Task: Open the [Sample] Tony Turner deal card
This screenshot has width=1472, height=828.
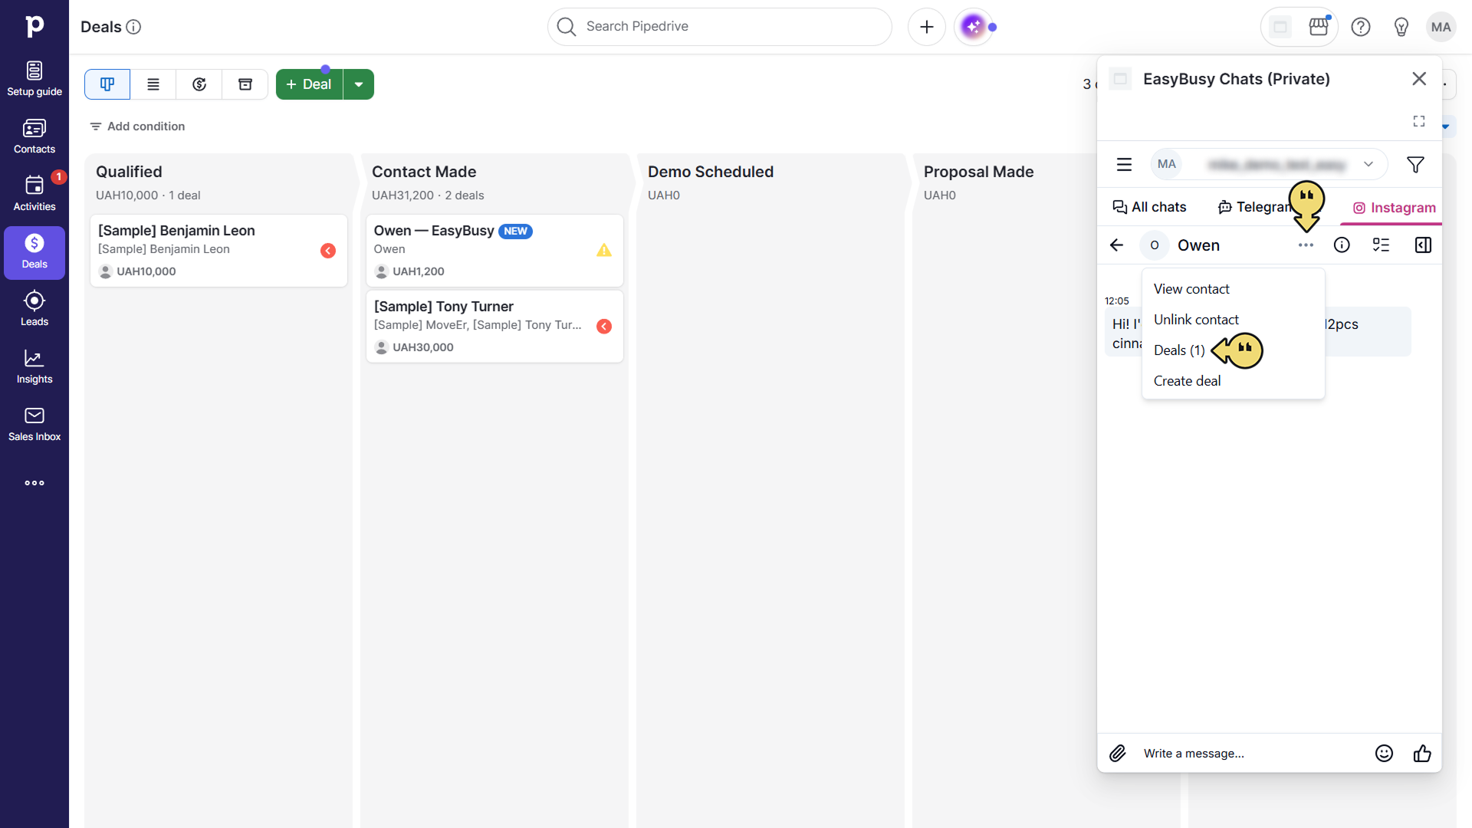Action: click(495, 327)
